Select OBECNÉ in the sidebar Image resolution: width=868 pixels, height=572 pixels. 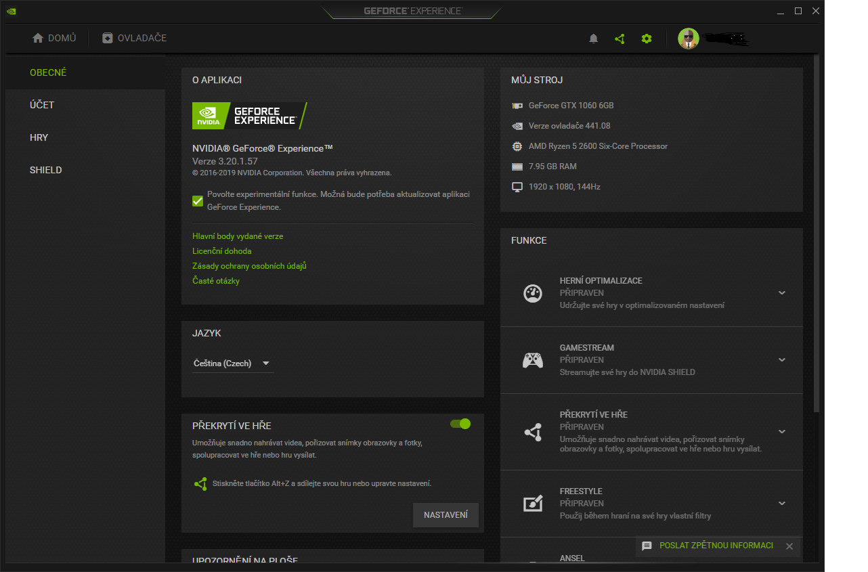point(85,72)
